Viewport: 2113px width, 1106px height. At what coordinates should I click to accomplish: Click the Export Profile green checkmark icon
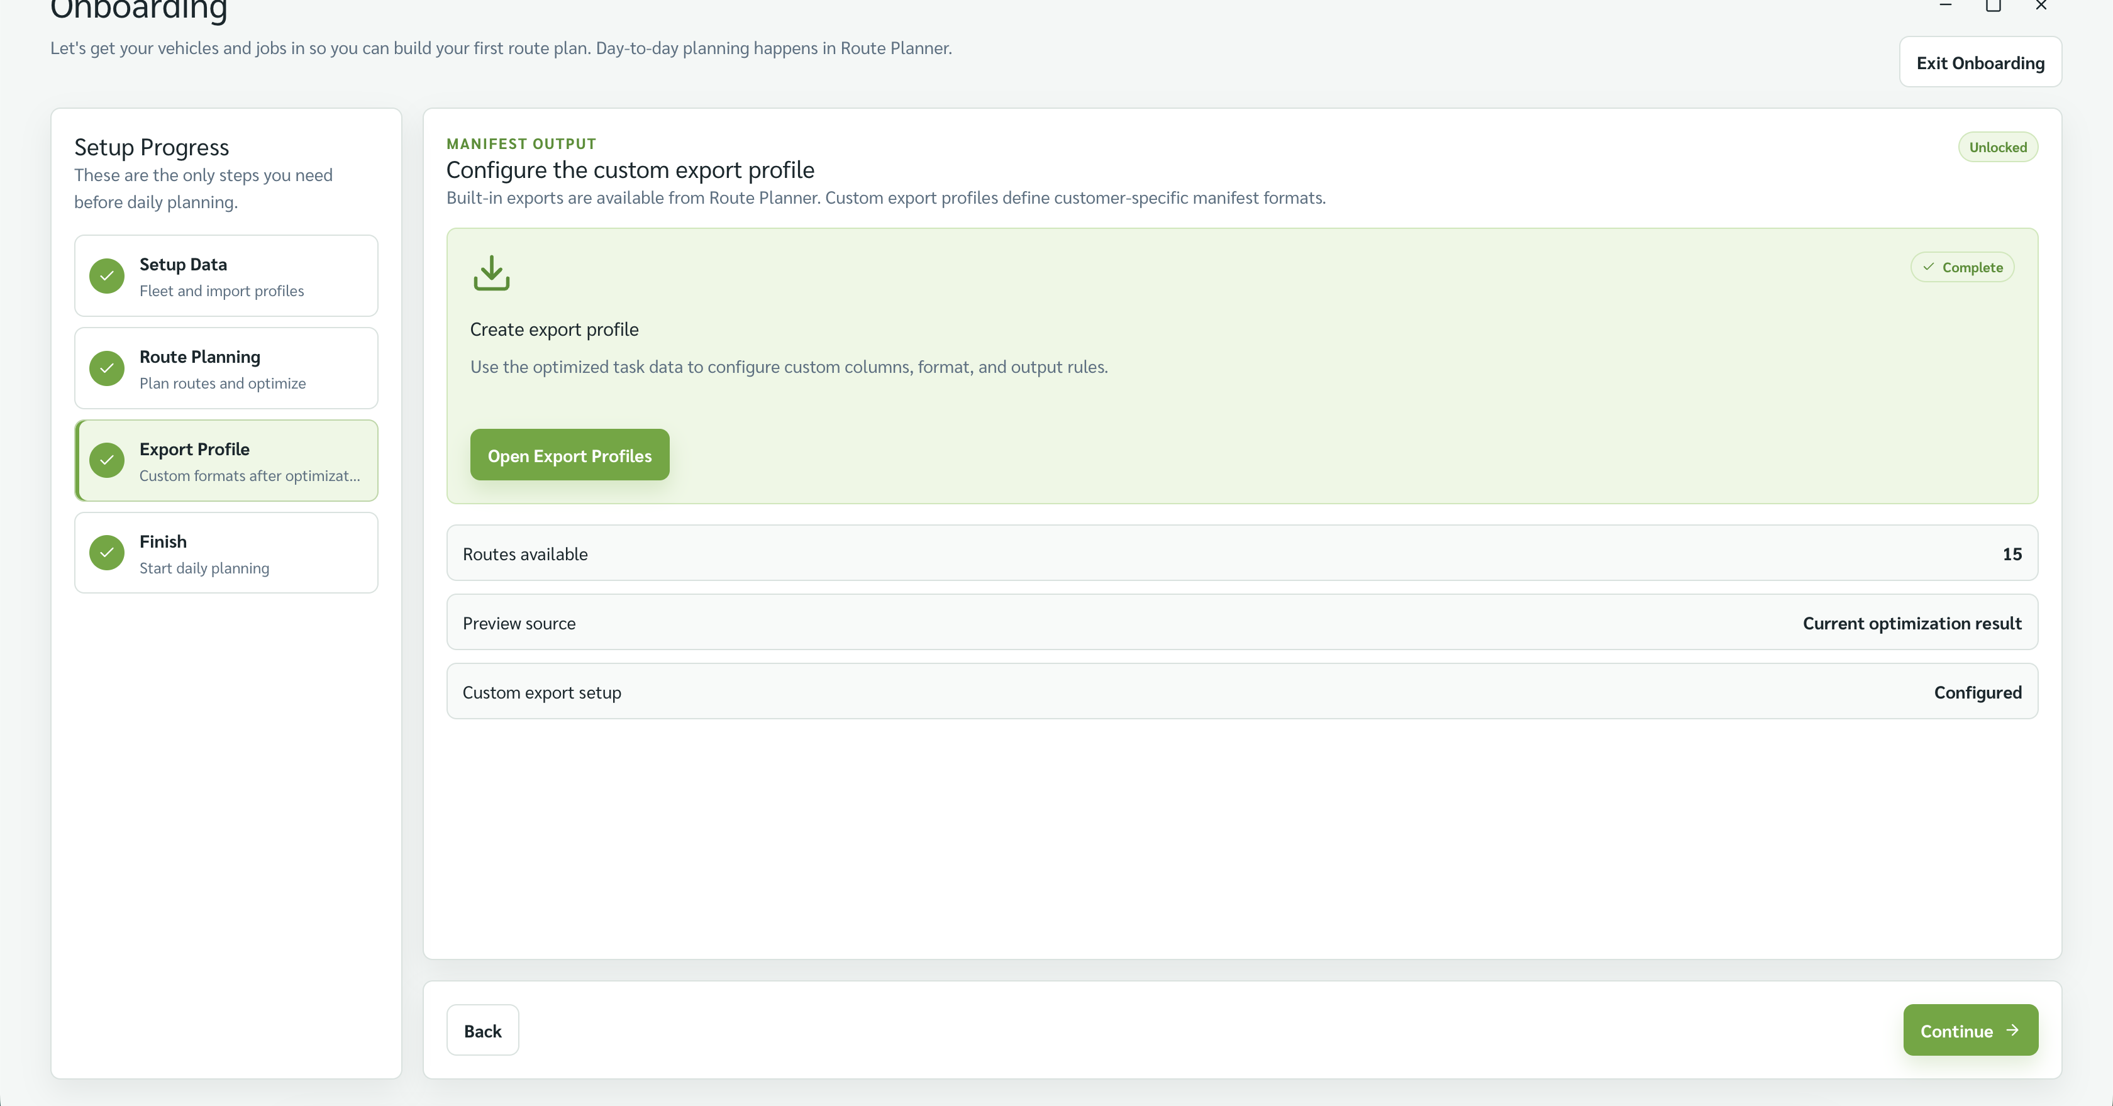(107, 460)
